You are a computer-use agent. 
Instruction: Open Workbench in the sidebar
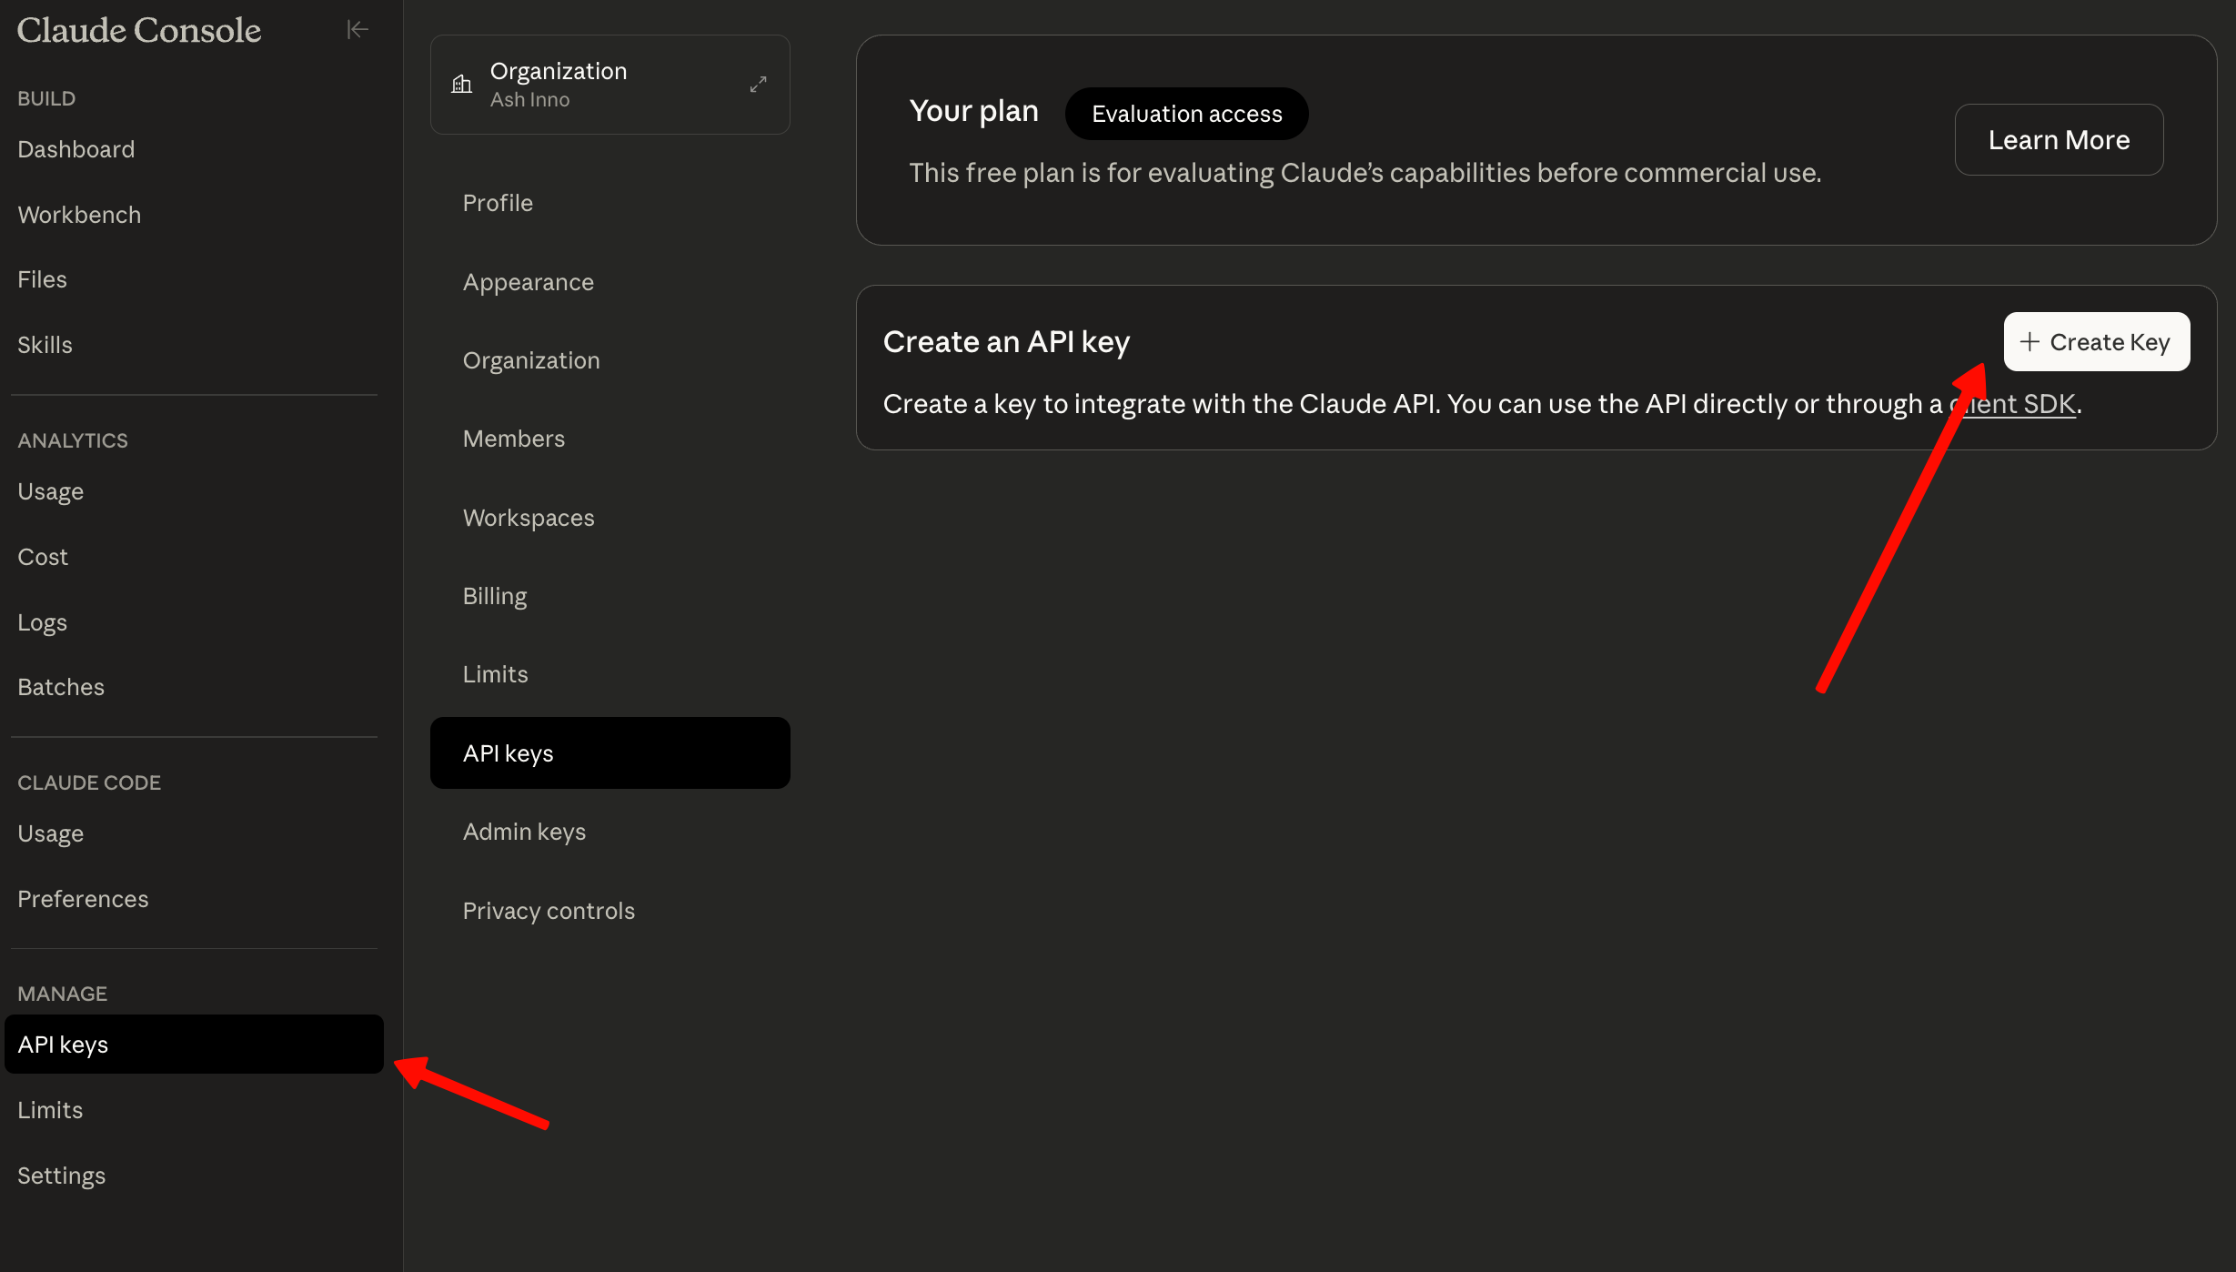[x=79, y=215]
